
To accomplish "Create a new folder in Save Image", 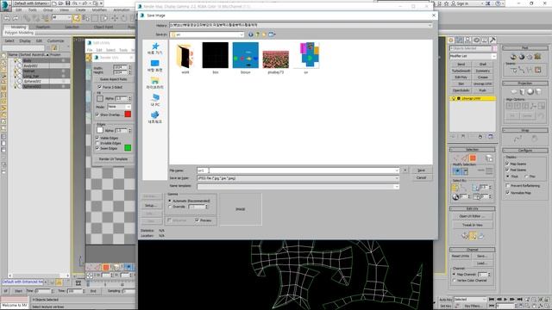I will tap(264, 34).
